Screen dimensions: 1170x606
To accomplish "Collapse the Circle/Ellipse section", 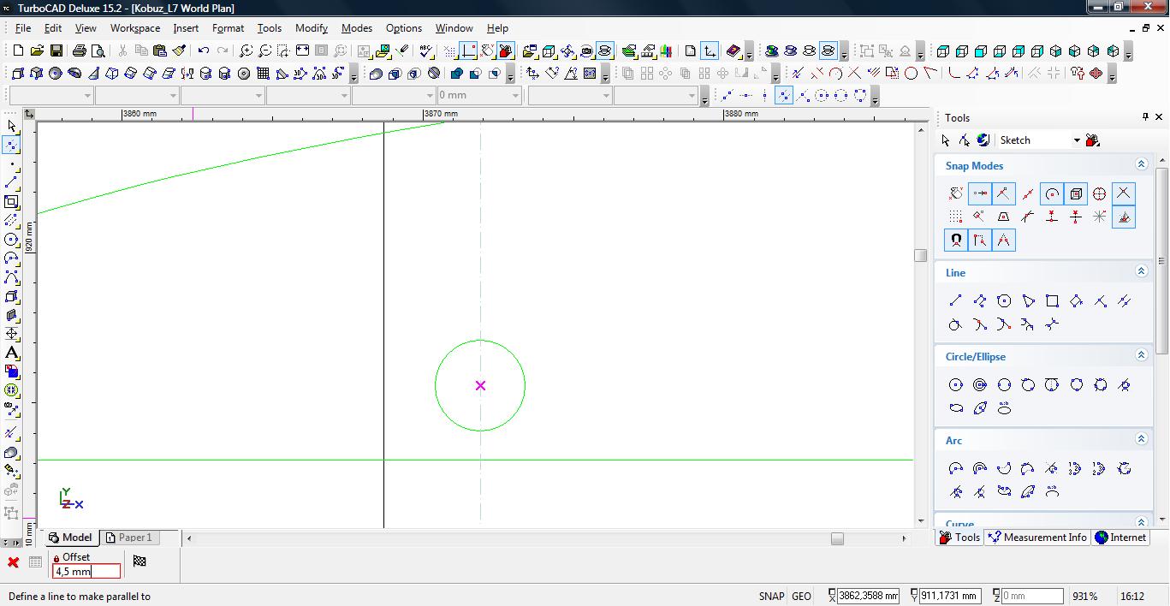I will pos(1141,355).
